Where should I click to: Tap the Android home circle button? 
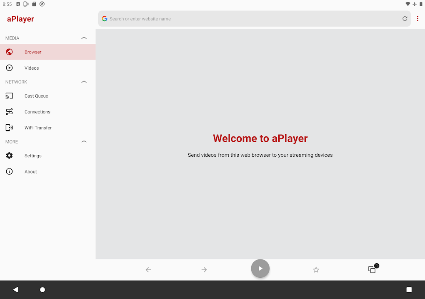click(x=42, y=290)
